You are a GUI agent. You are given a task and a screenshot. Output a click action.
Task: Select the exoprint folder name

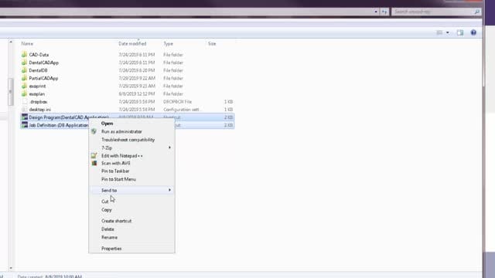pyautogui.click(x=37, y=86)
